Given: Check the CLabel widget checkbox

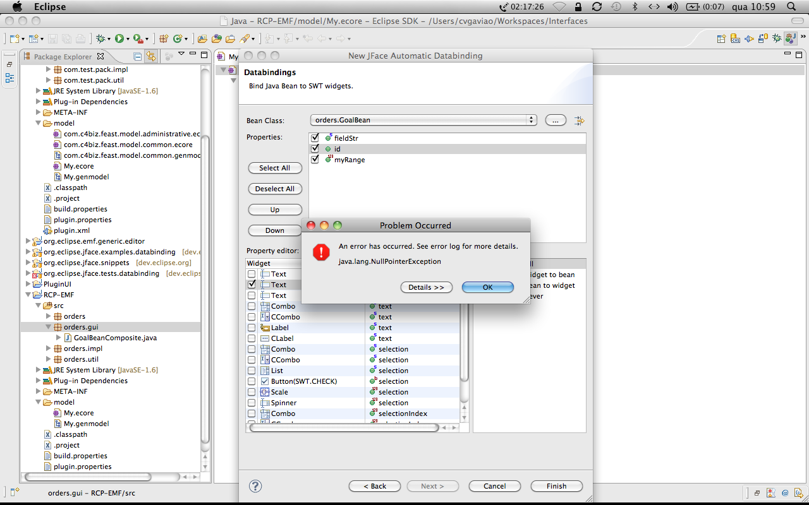Looking at the screenshot, I should tap(252, 338).
